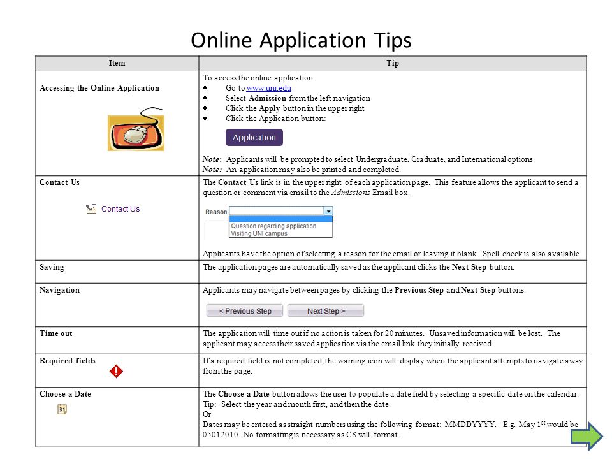
Task: Open the www.uni.edu hyperlink
Action: coord(268,88)
